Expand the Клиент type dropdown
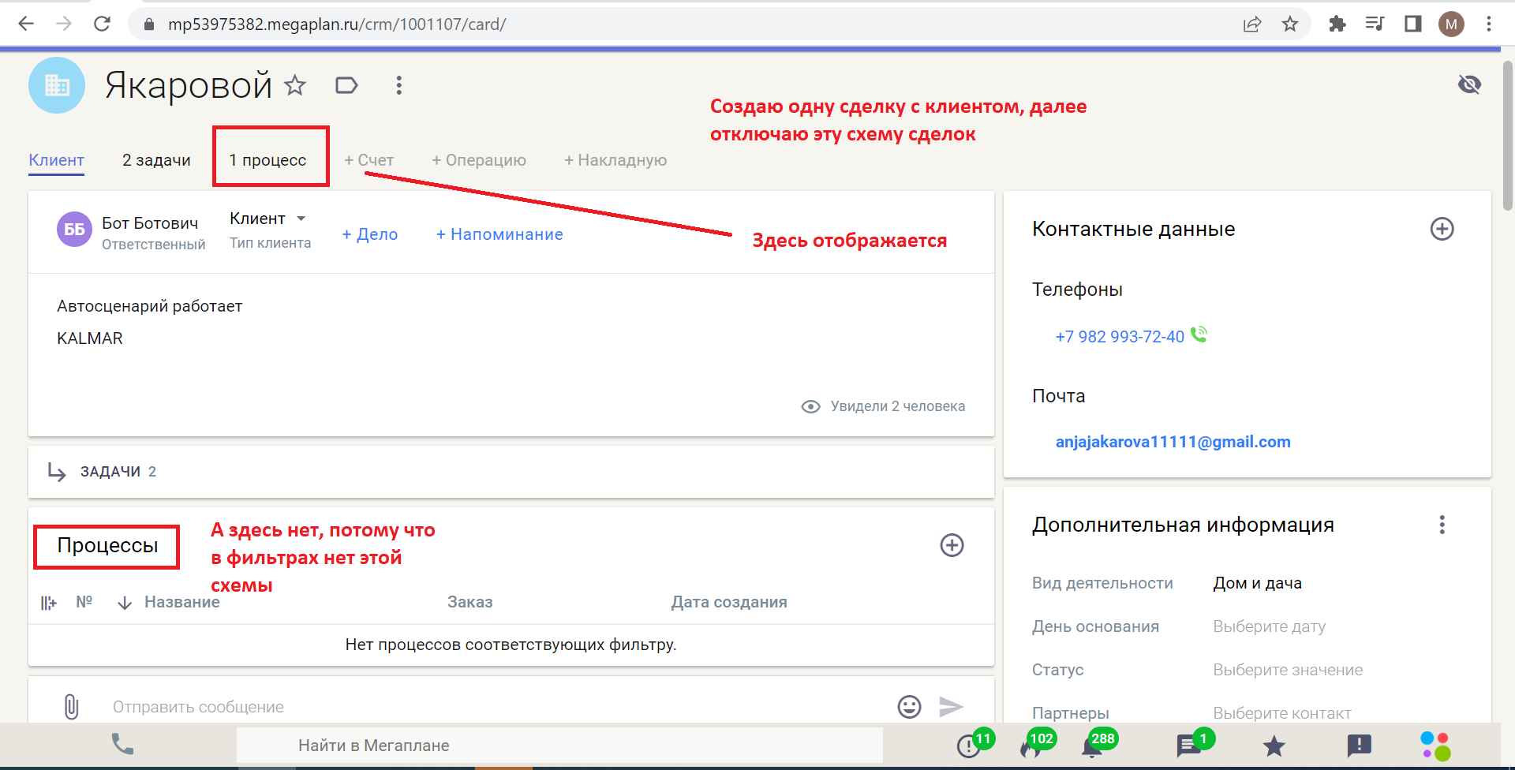This screenshot has height=770, width=1515. tap(267, 219)
